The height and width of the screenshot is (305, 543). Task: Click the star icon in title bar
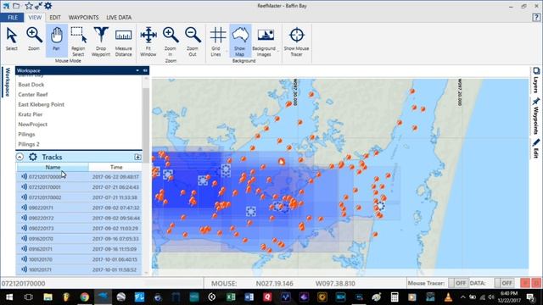[29, 6]
